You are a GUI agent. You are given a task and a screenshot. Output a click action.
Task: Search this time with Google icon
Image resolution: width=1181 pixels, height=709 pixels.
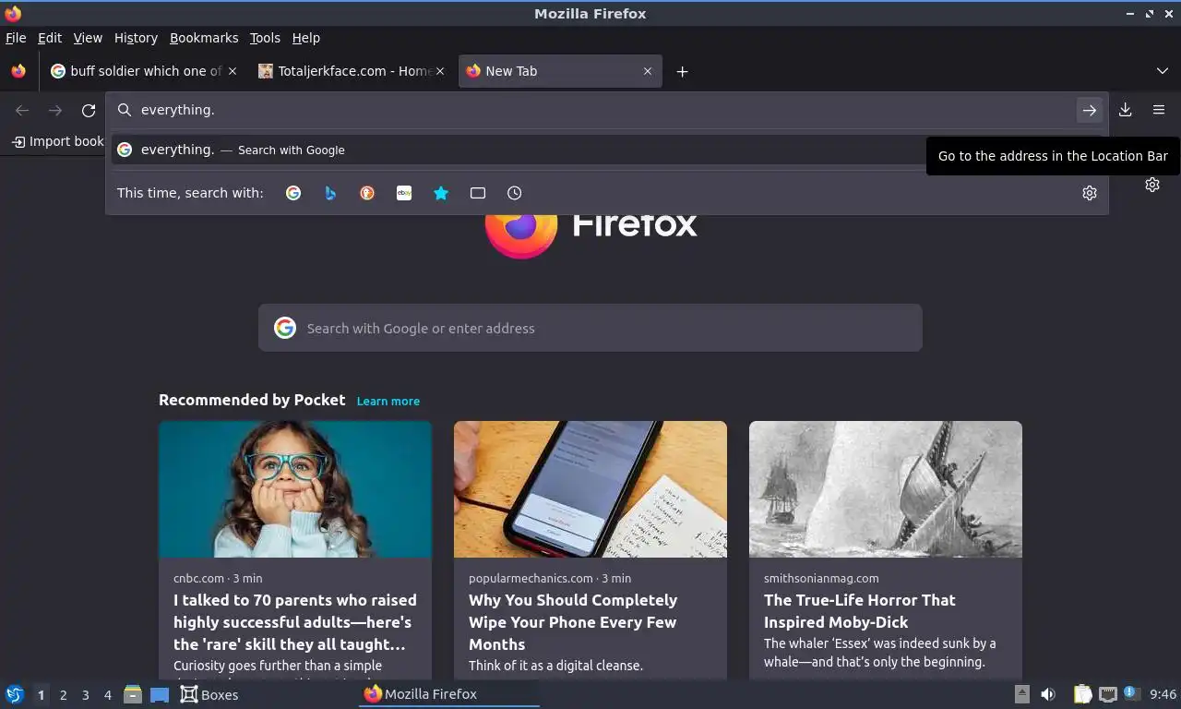tap(293, 193)
